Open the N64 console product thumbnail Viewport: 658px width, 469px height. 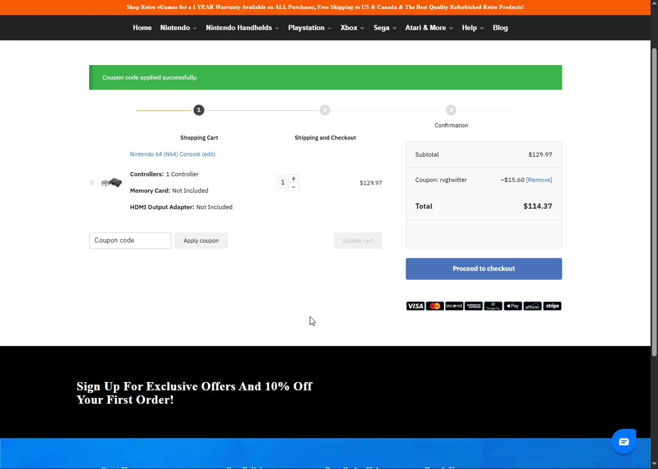111,183
